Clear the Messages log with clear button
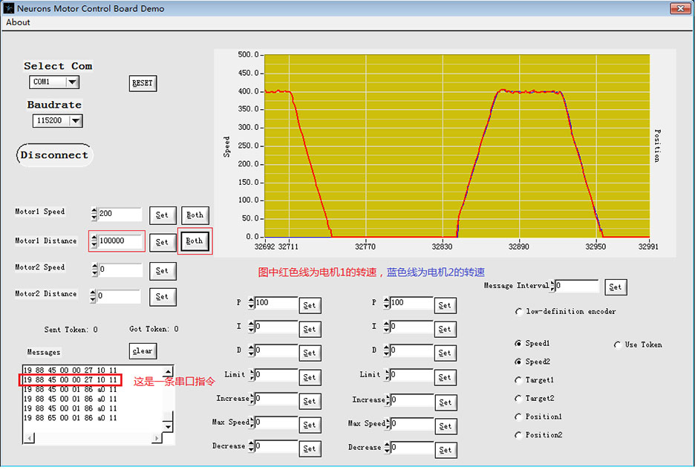This screenshot has height=470, width=698. tap(143, 351)
